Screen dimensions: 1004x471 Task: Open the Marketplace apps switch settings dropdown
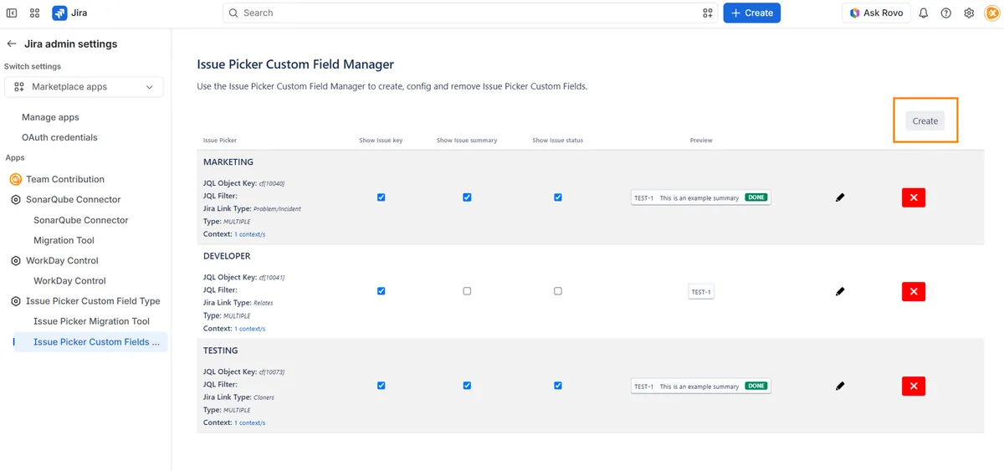[x=84, y=87]
